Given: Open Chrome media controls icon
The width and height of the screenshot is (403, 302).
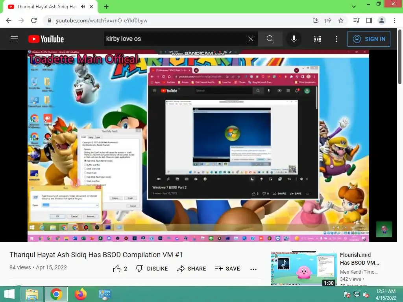Looking at the screenshot, I should click(357, 20).
